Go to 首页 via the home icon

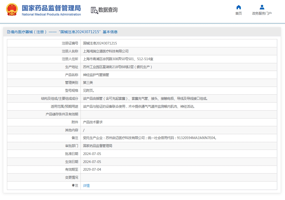[238, 7]
